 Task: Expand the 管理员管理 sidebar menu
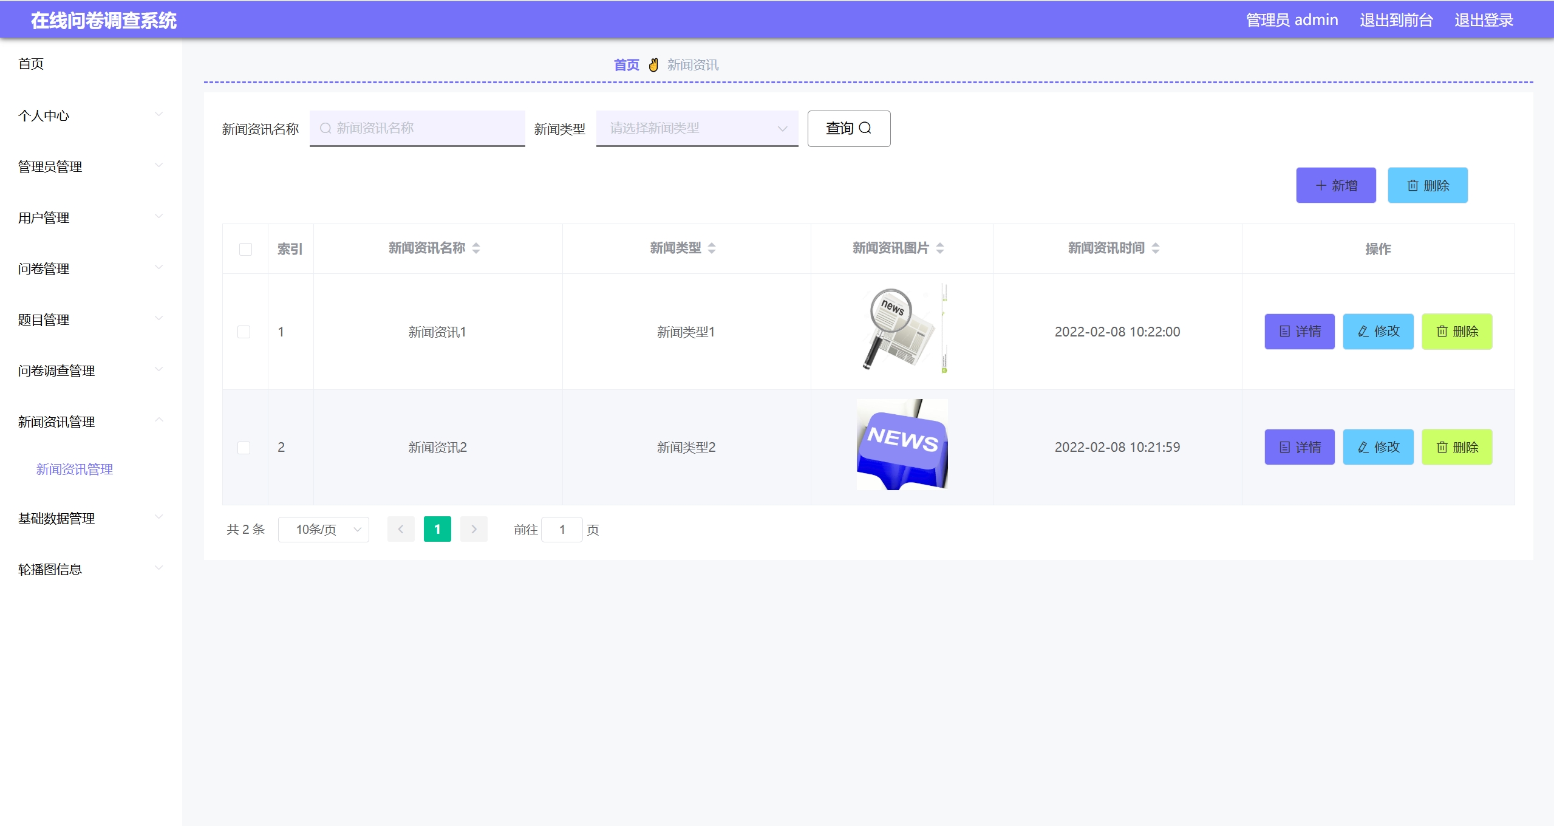coord(91,166)
